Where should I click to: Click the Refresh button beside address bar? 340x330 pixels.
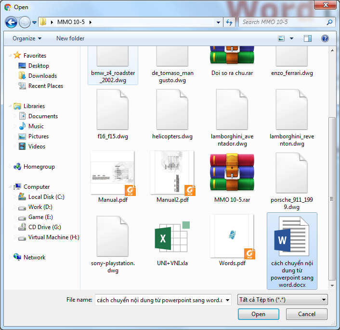coord(230,22)
